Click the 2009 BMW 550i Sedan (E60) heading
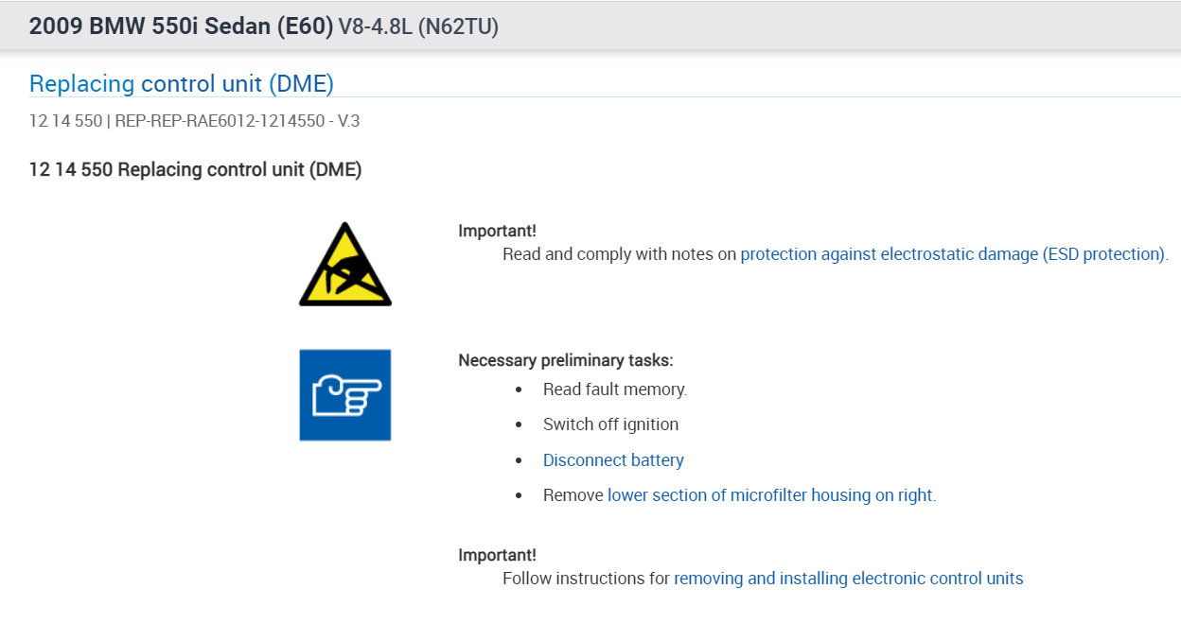1181x623 pixels. click(x=181, y=26)
